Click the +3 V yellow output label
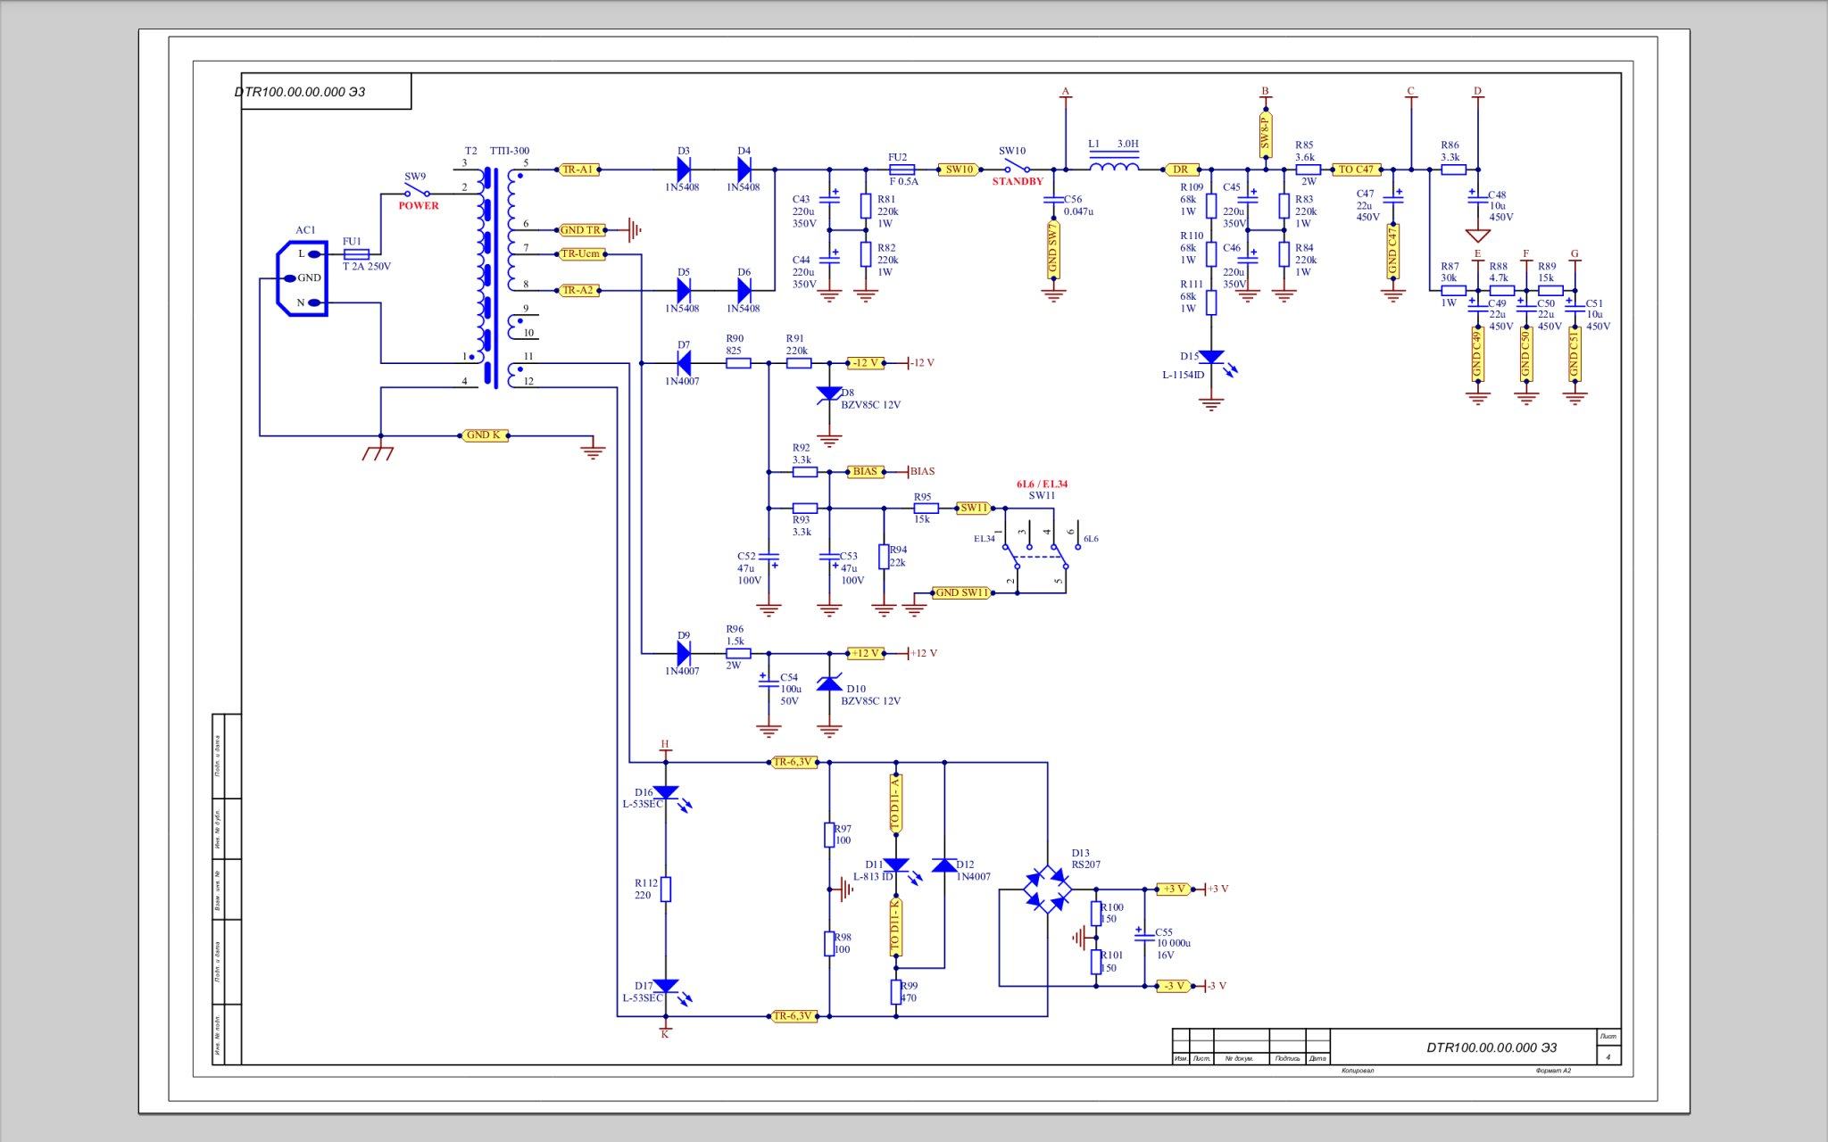 pyautogui.click(x=1174, y=889)
